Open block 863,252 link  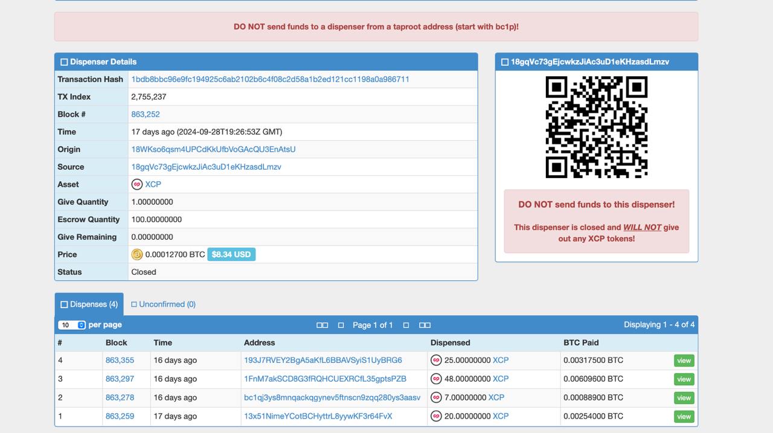[x=146, y=114]
